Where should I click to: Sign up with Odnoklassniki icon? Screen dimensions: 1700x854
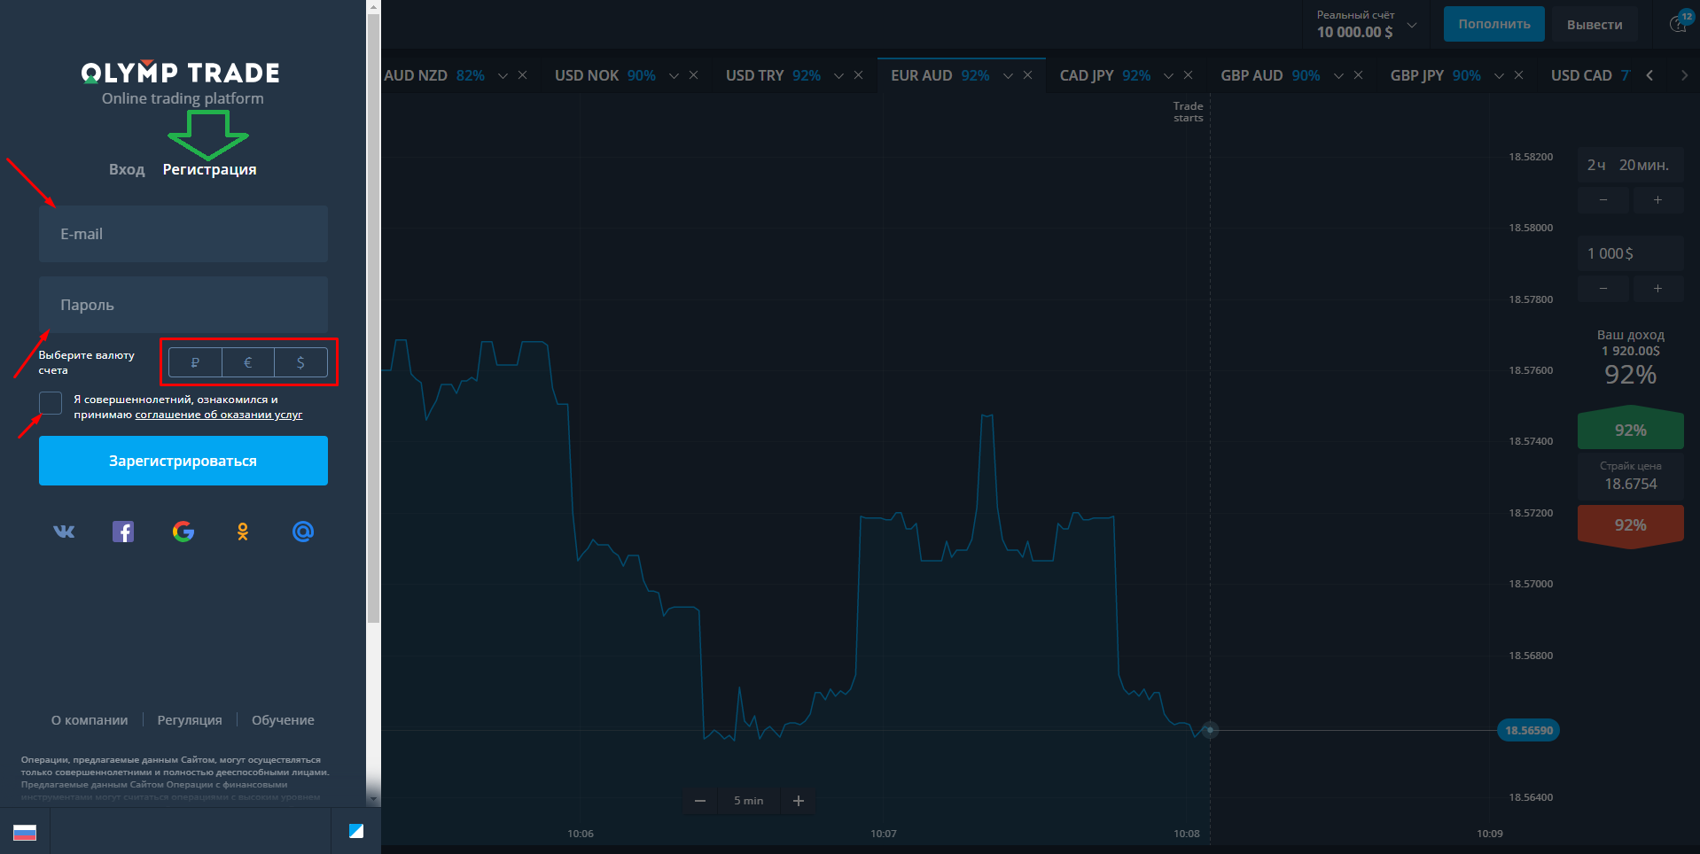(x=243, y=532)
